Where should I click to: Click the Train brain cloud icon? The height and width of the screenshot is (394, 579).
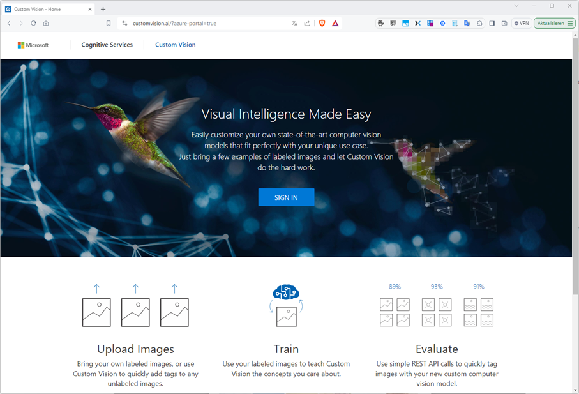pyautogui.click(x=286, y=292)
